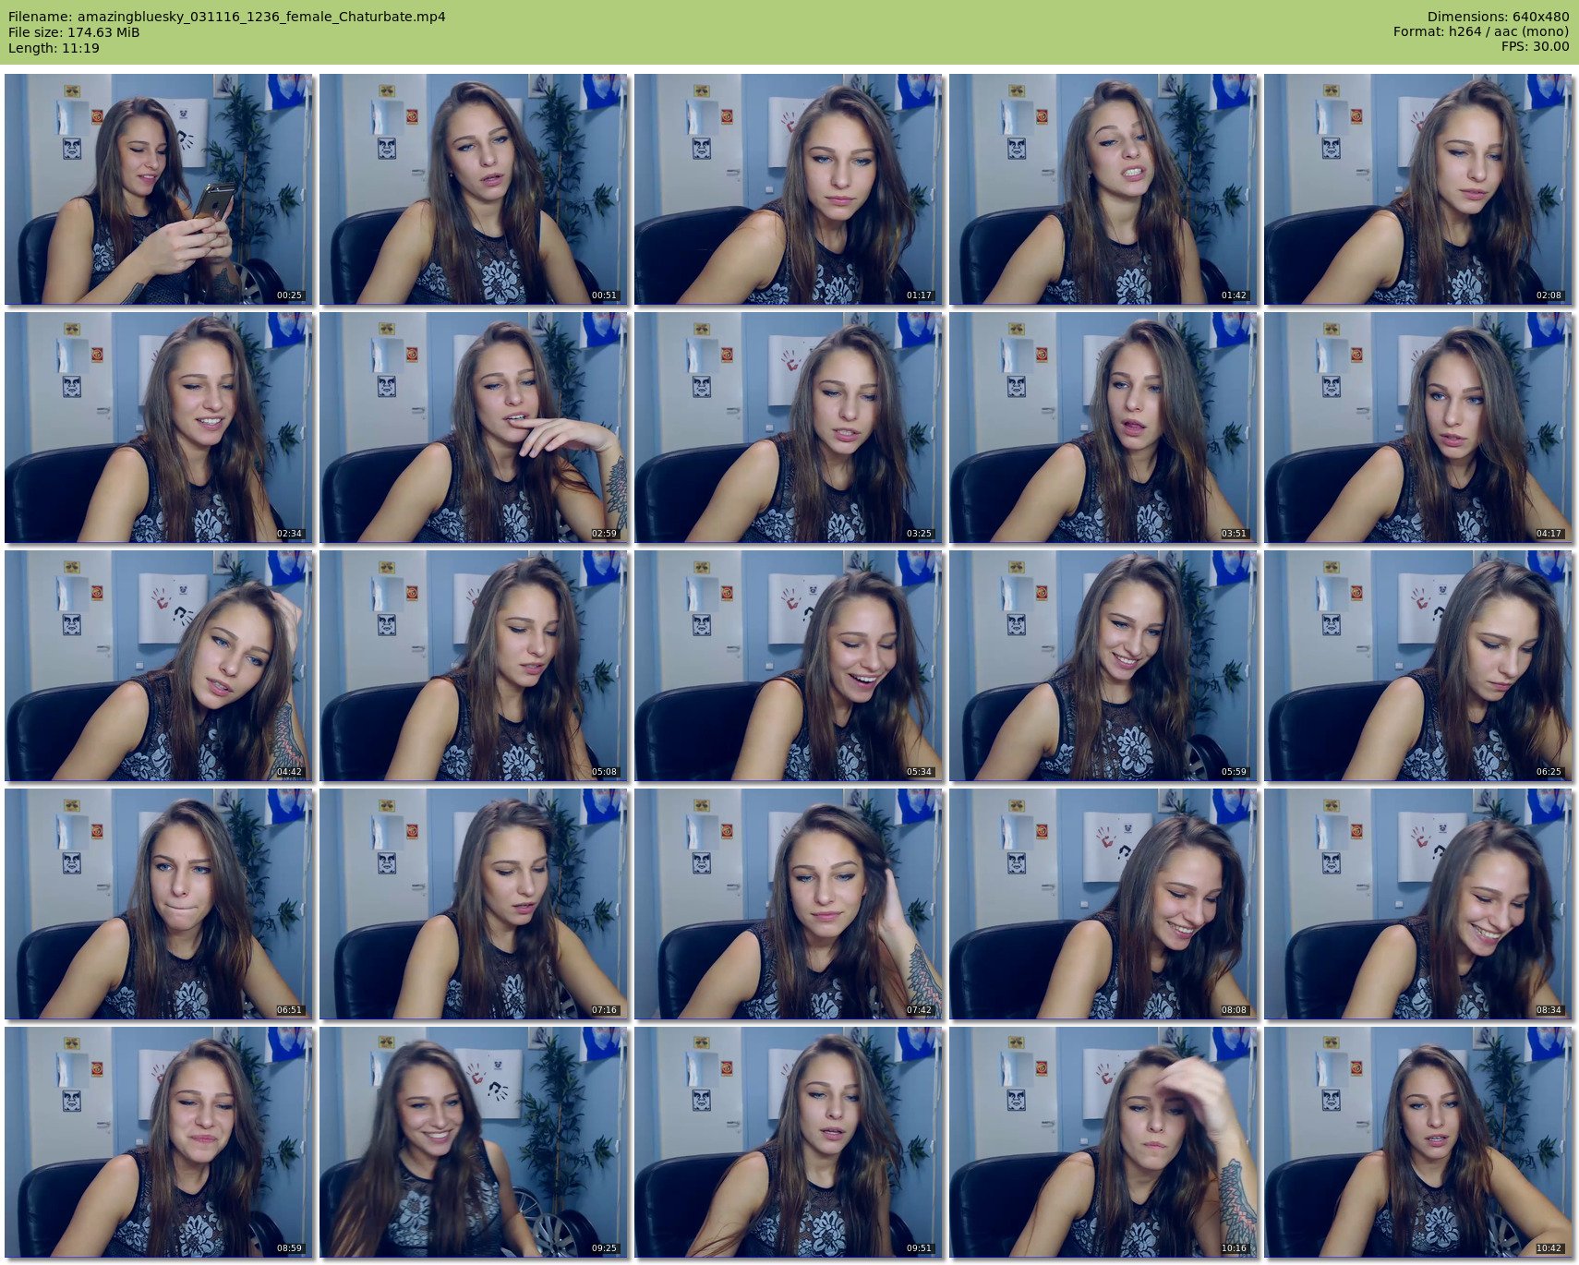Open the frame captured at 01:42

tap(1103, 189)
